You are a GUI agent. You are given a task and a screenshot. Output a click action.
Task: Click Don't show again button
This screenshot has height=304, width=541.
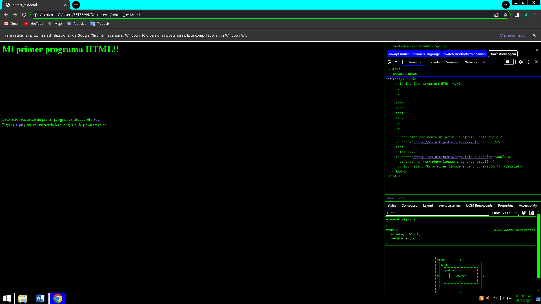tap(503, 54)
